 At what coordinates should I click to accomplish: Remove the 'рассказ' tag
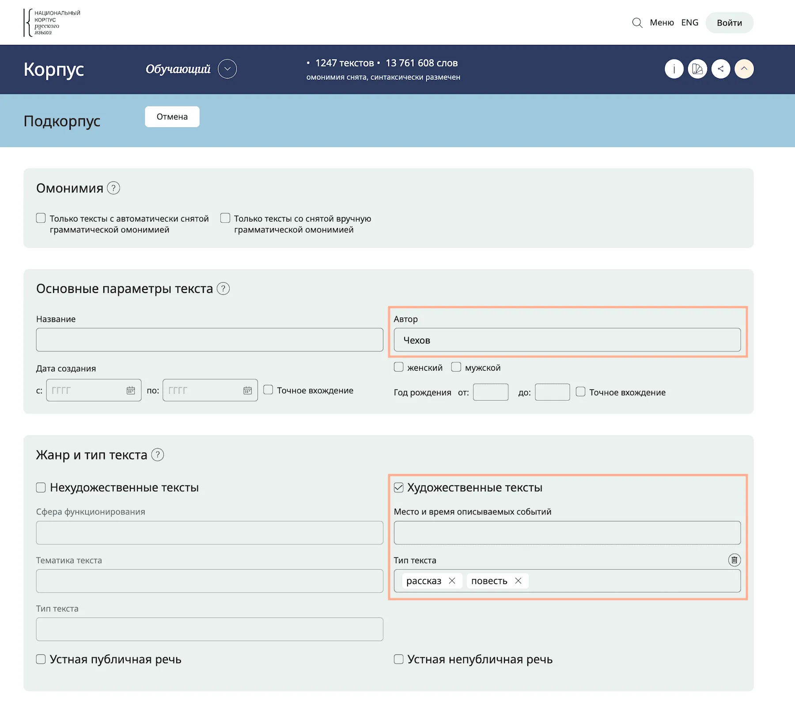pyautogui.click(x=452, y=581)
